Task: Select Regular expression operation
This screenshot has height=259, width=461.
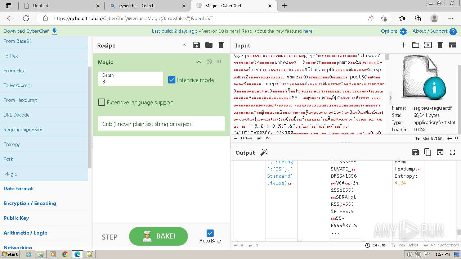Action: [x=44, y=129]
